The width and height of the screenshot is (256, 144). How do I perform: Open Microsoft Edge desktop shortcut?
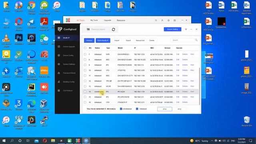point(32,106)
